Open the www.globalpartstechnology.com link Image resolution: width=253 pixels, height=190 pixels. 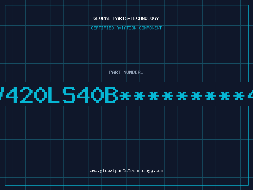click(x=126, y=171)
